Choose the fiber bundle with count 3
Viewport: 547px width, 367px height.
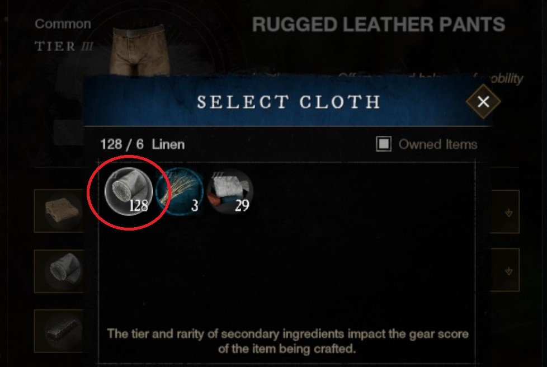tap(180, 191)
